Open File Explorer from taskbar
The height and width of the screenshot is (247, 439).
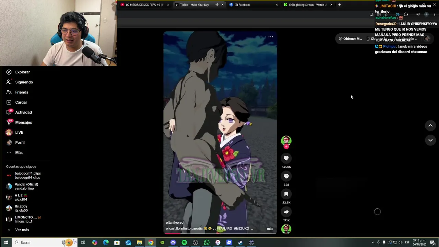click(x=139, y=243)
